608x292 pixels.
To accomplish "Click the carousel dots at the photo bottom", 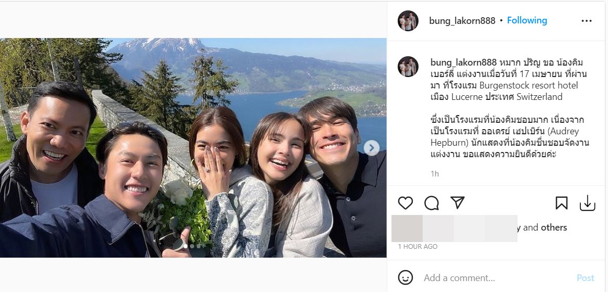I will tap(193, 246).
